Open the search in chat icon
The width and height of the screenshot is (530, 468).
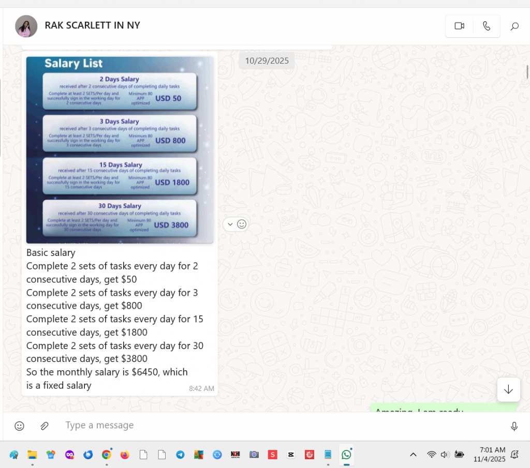[514, 26]
